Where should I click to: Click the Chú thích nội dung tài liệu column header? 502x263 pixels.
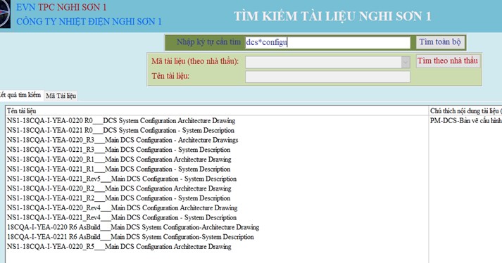coord(466,111)
